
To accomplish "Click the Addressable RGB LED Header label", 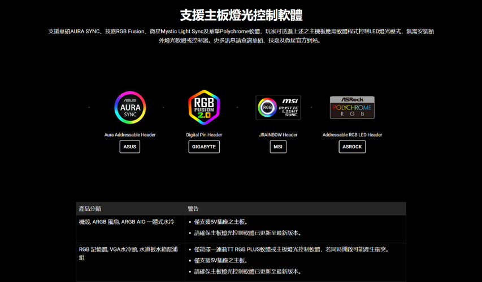I will tap(352, 135).
